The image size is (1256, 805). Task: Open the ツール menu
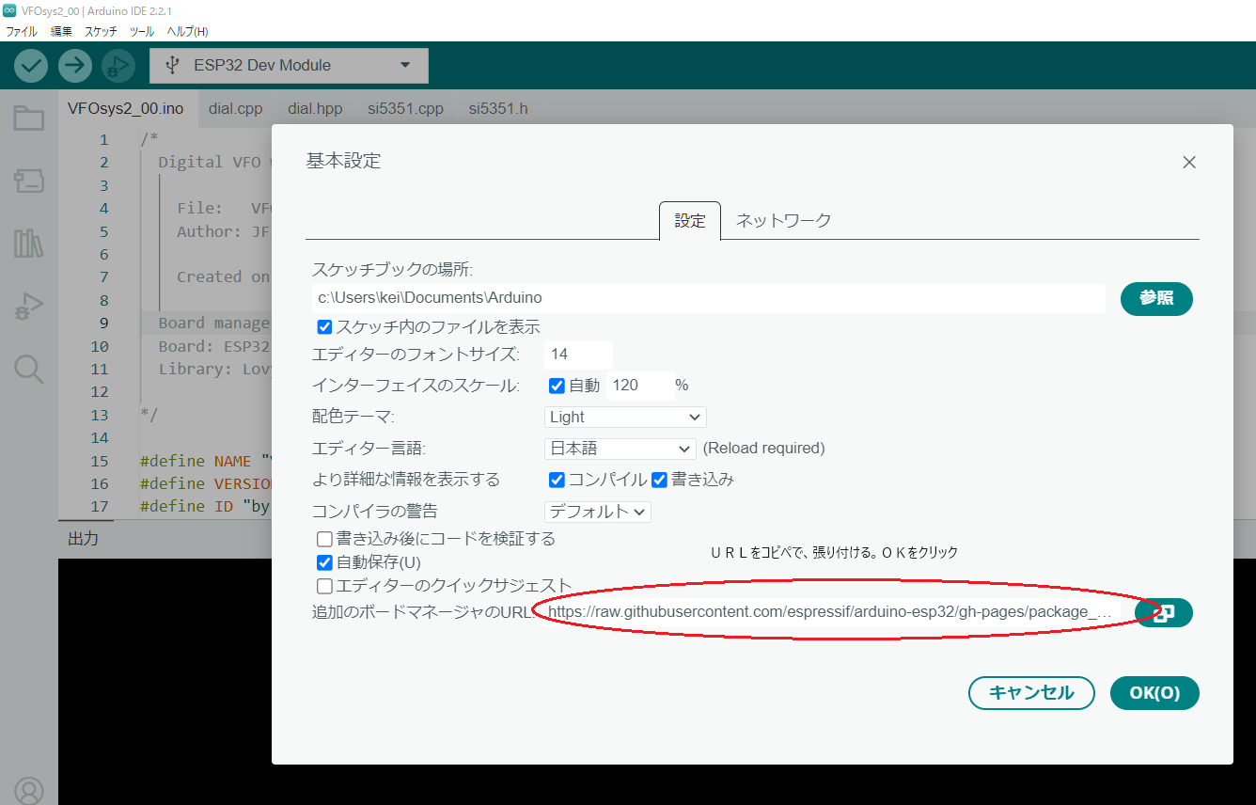pyautogui.click(x=142, y=31)
